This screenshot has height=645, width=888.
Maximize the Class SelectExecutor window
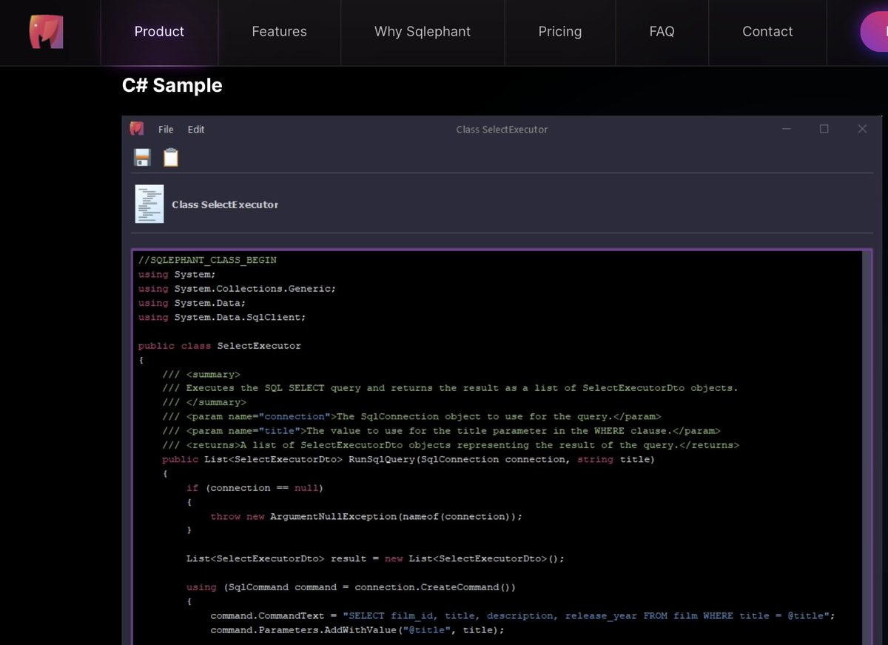tap(824, 129)
